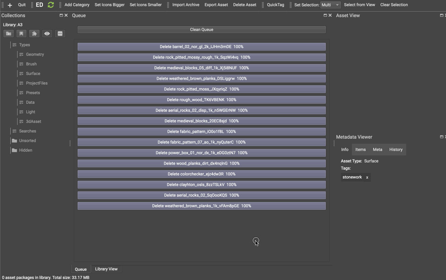
Task: Float the Collections panel
Action: tap(61, 15)
